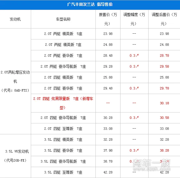The height and width of the screenshot is (178, 180).
Task: Select the 车型名称 column header
Action: 63,19
